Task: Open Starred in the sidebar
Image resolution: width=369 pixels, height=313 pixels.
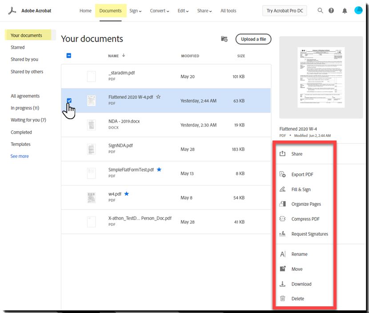Action: [x=18, y=47]
